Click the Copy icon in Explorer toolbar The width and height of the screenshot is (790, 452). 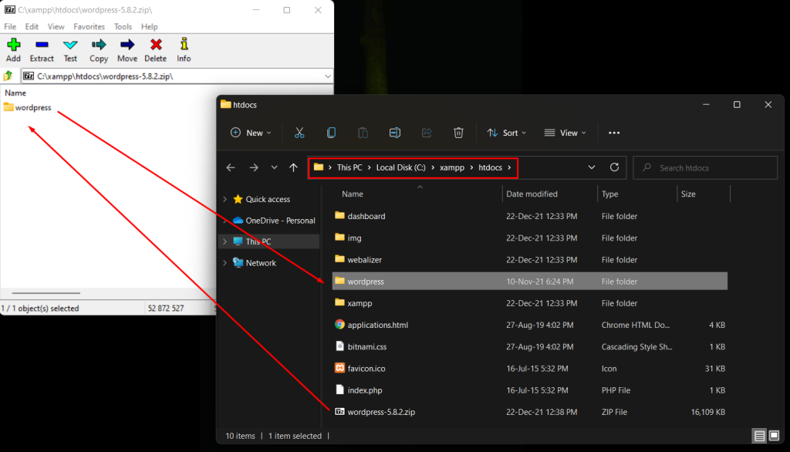coord(331,133)
